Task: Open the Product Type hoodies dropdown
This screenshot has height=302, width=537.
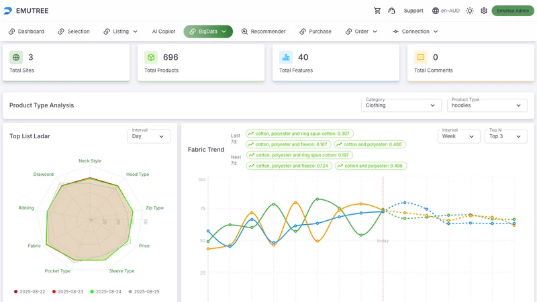Action: pos(487,105)
